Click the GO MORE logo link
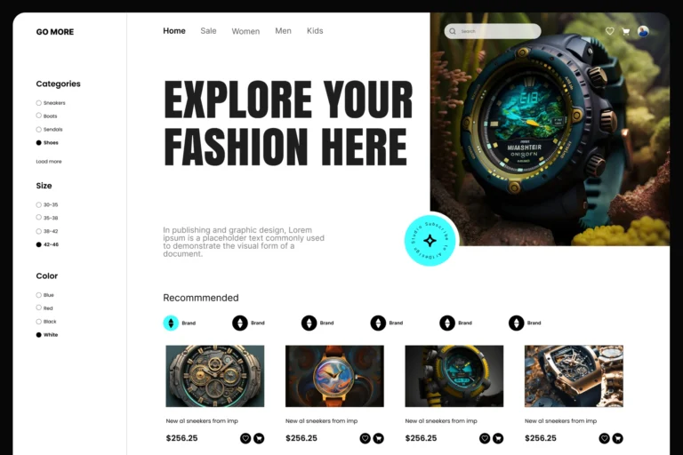Screen dimensions: 683x455 pyautogui.click(x=55, y=32)
